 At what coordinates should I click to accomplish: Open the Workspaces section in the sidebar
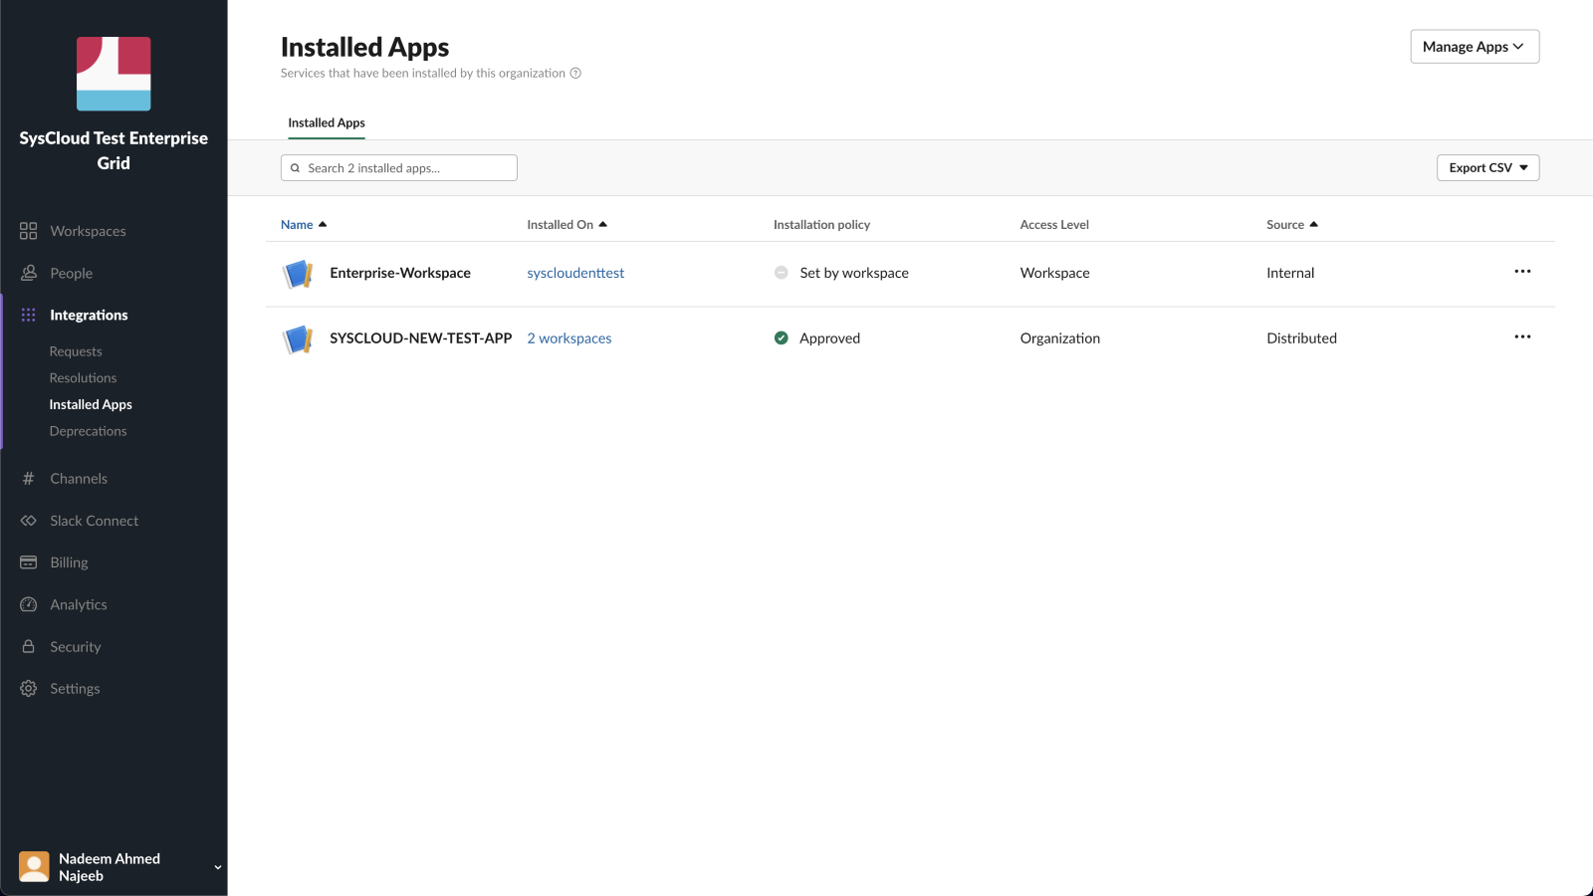click(x=28, y=230)
